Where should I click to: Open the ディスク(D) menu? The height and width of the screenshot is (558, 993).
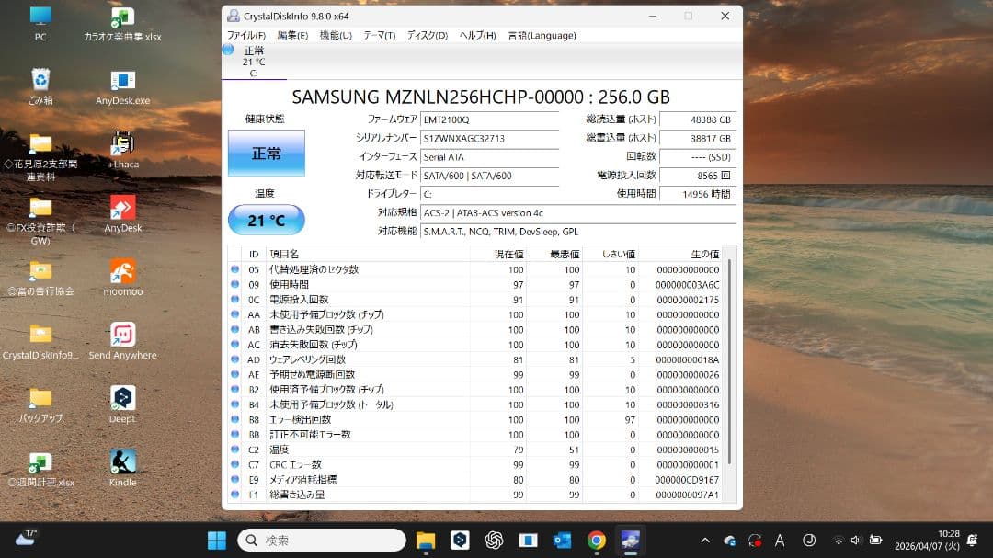(x=428, y=36)
